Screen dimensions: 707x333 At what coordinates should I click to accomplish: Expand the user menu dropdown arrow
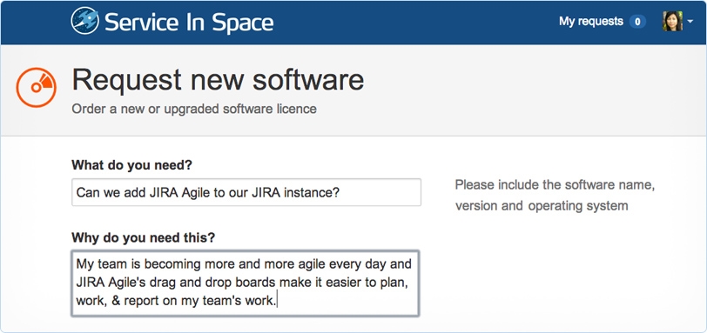click(690, 21)
